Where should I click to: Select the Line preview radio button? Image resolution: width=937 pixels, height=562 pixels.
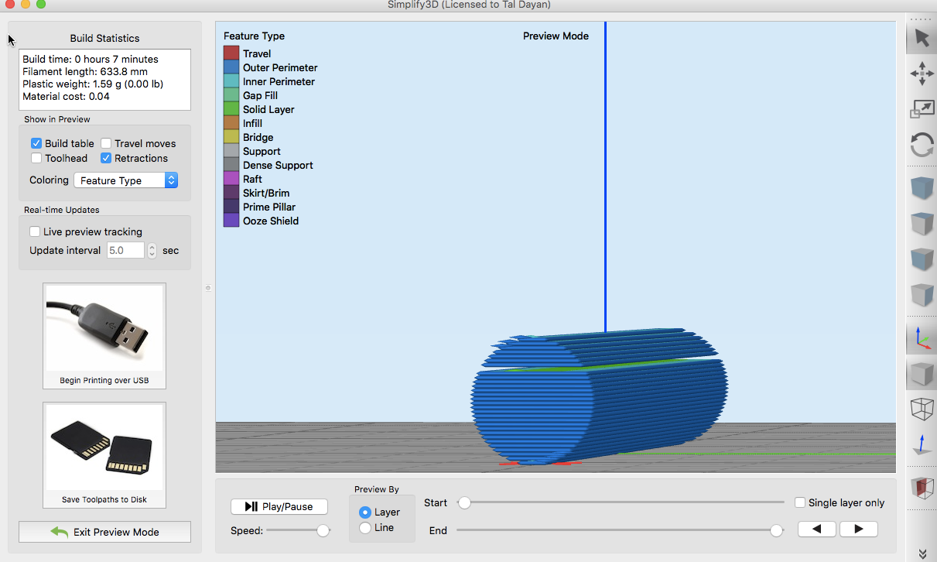[365, 528]
